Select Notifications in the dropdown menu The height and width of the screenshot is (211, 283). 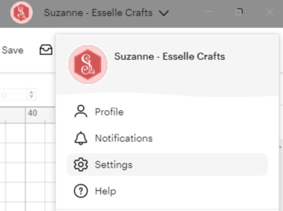(123, 138)
